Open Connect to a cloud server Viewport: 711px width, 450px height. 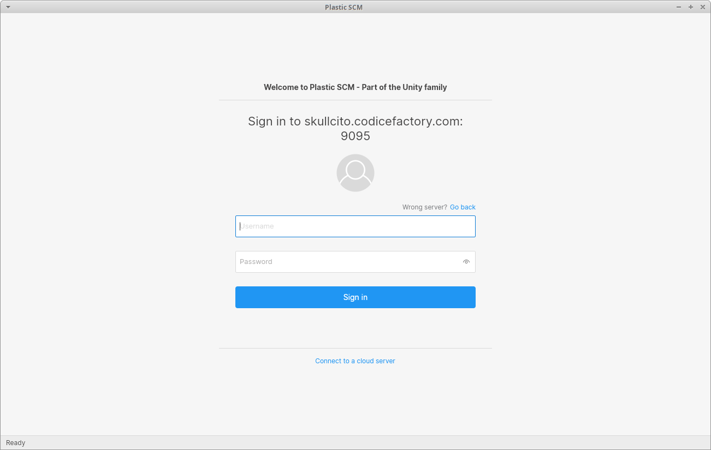(355, 361)
